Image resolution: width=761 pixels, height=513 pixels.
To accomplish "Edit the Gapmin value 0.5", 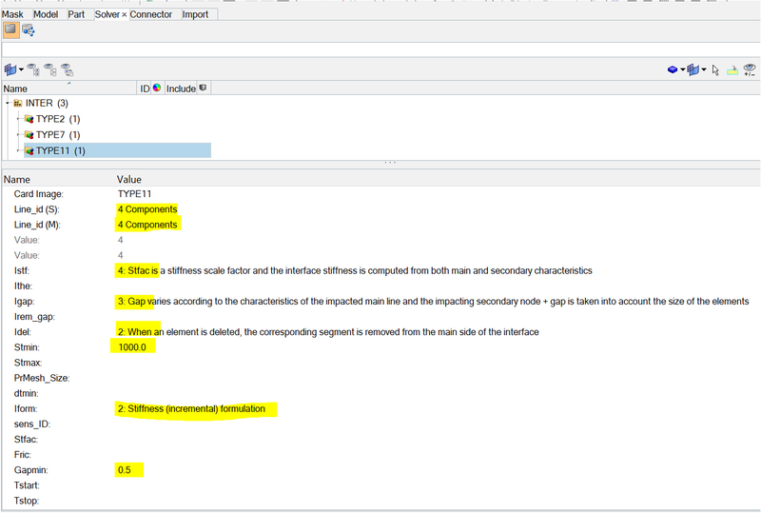I will tap(125, 470).
